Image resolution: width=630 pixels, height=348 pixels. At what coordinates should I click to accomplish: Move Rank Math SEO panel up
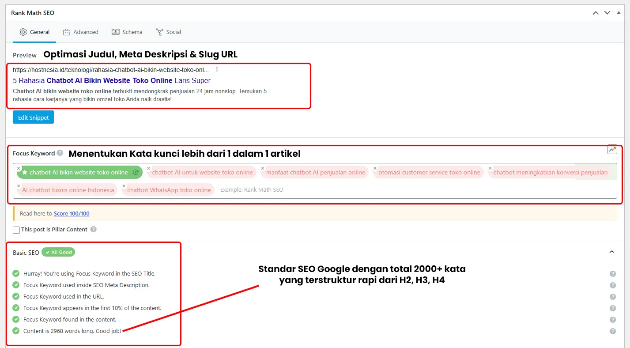pyautogui.click(x=596, y=13)
